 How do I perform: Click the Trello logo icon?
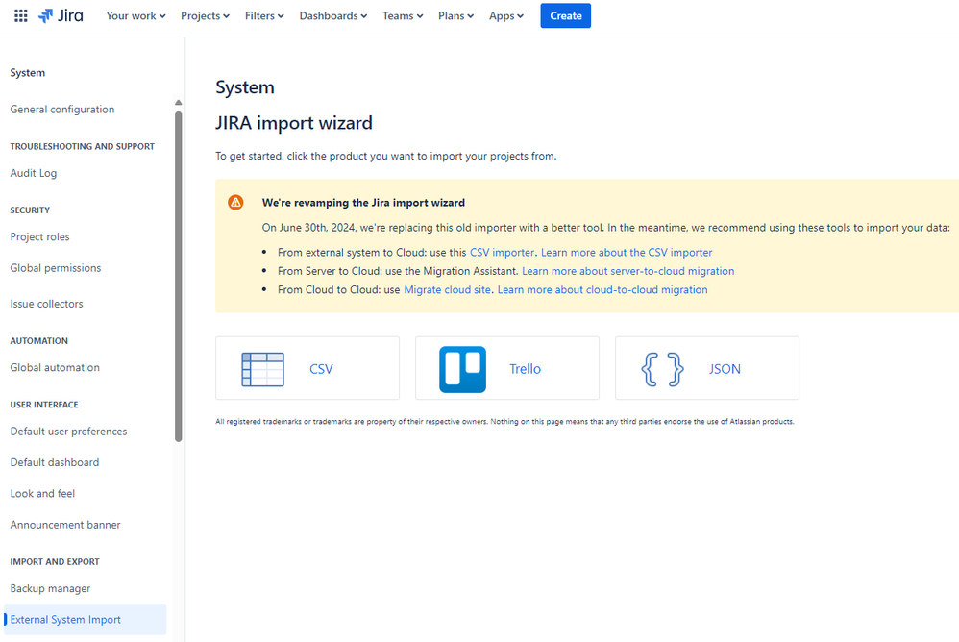(462, 369)
